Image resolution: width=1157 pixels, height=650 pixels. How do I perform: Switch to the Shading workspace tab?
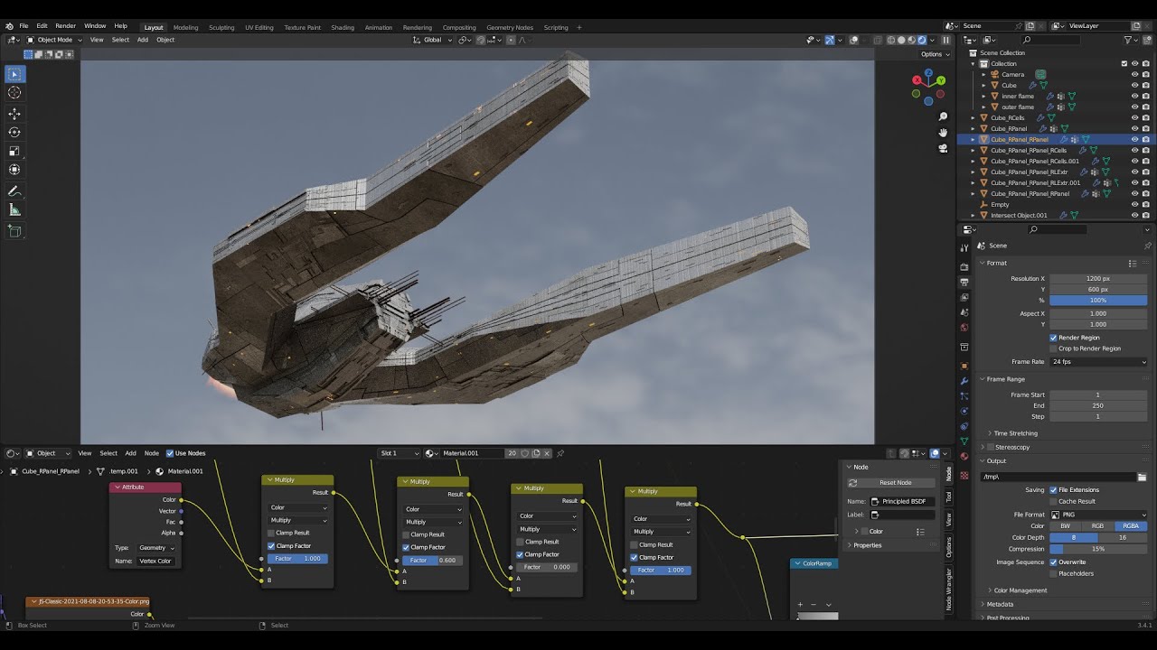[x=343, y=27]
